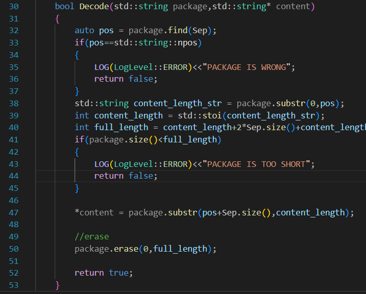Click line number 44 in the gutter
The height and width of the screenshot is (294, 366).
click(x=14, y=176)
